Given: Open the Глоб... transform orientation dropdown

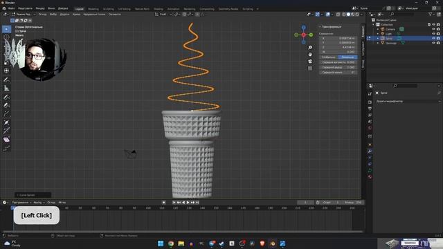Looking at the screenshot, I should pos(163,14).
